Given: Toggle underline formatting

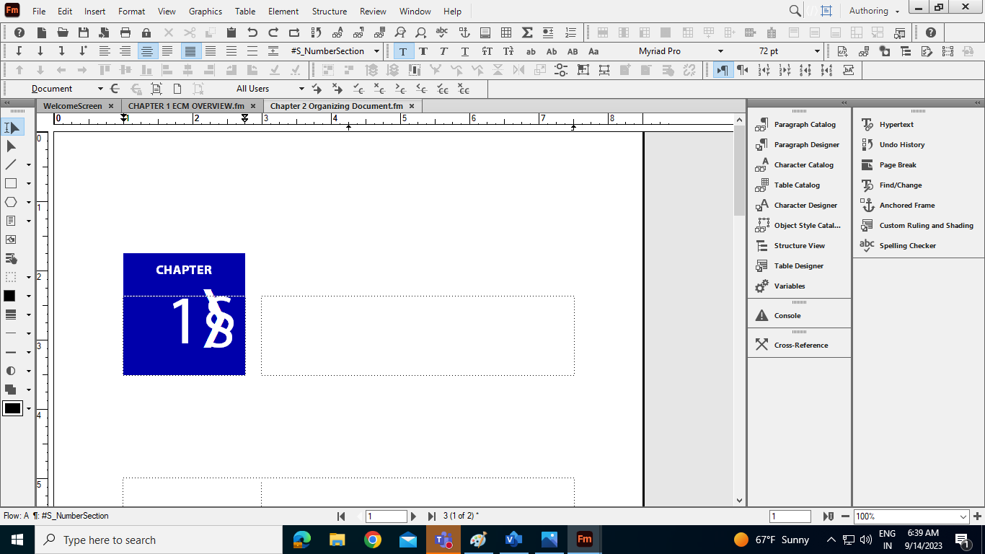Looking at the screenshot, I should 464,51.
